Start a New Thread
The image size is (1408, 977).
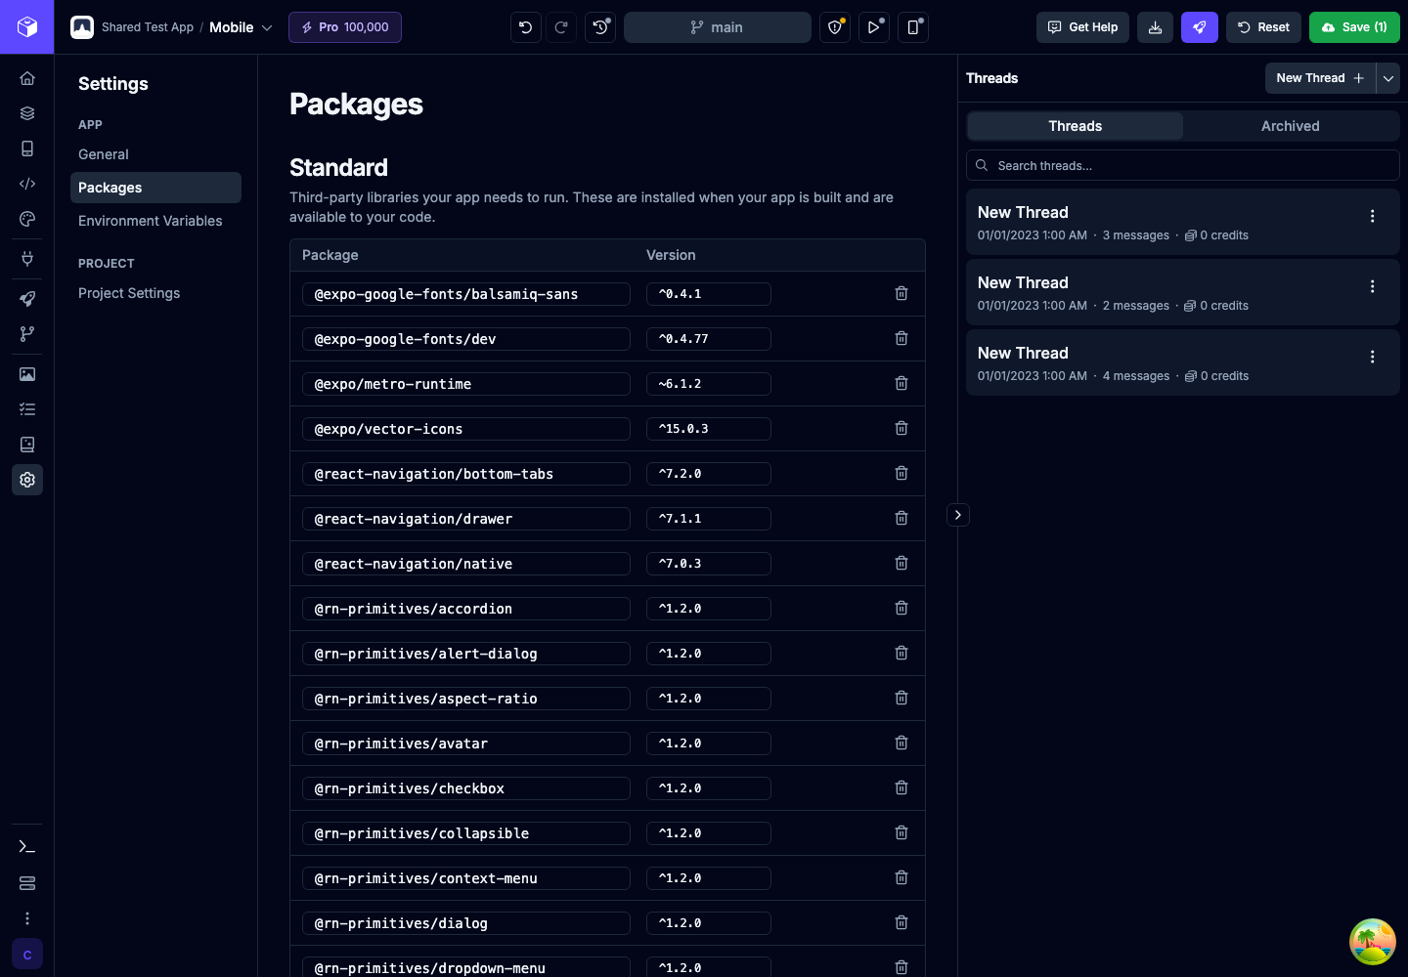1320,78
